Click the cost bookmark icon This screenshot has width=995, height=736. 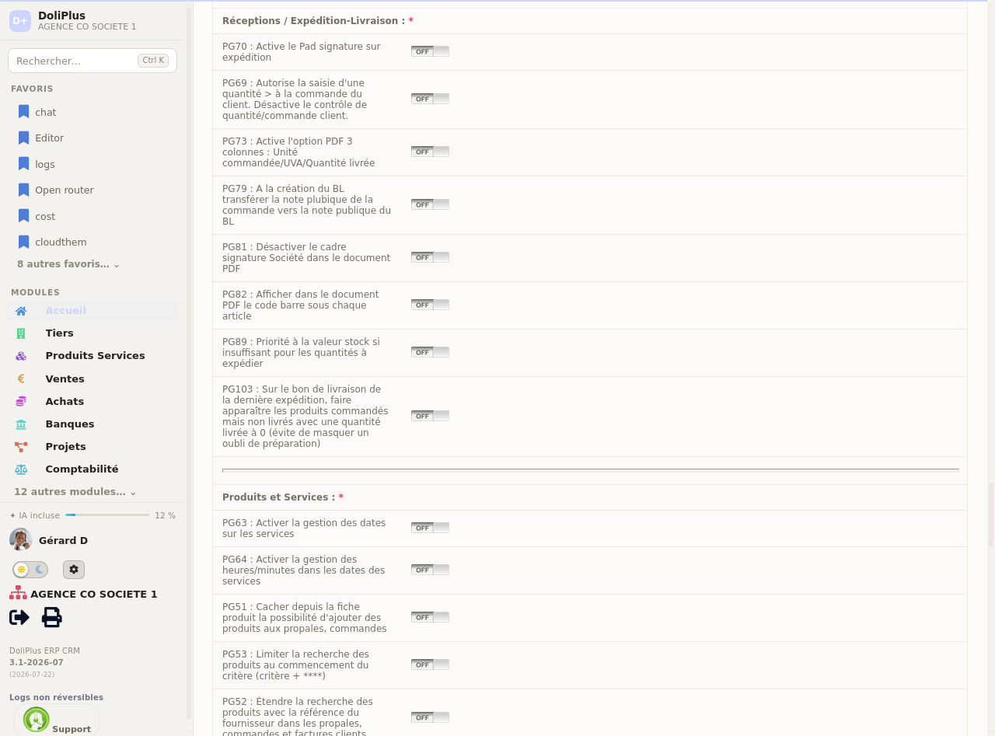[x=23, y=216]
